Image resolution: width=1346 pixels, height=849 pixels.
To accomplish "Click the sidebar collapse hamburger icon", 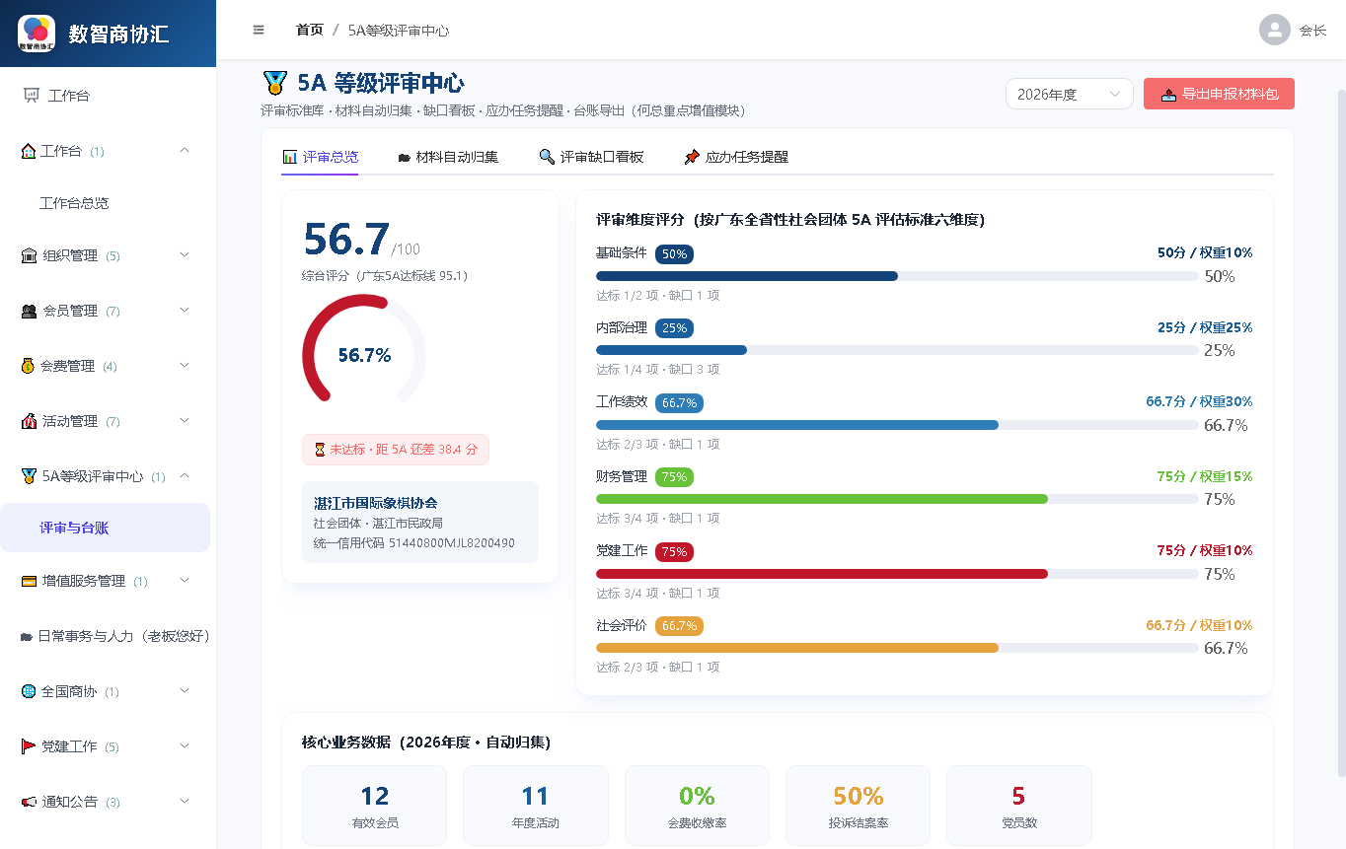I will pos(259,30).
